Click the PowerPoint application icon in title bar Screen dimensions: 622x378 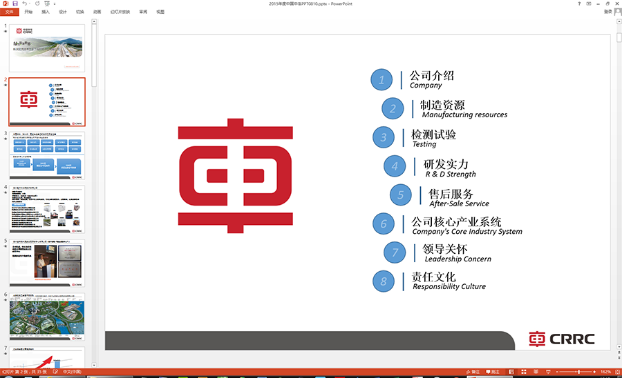(6, 3)
